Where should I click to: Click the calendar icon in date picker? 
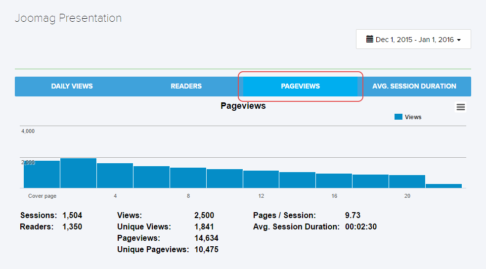369,39
